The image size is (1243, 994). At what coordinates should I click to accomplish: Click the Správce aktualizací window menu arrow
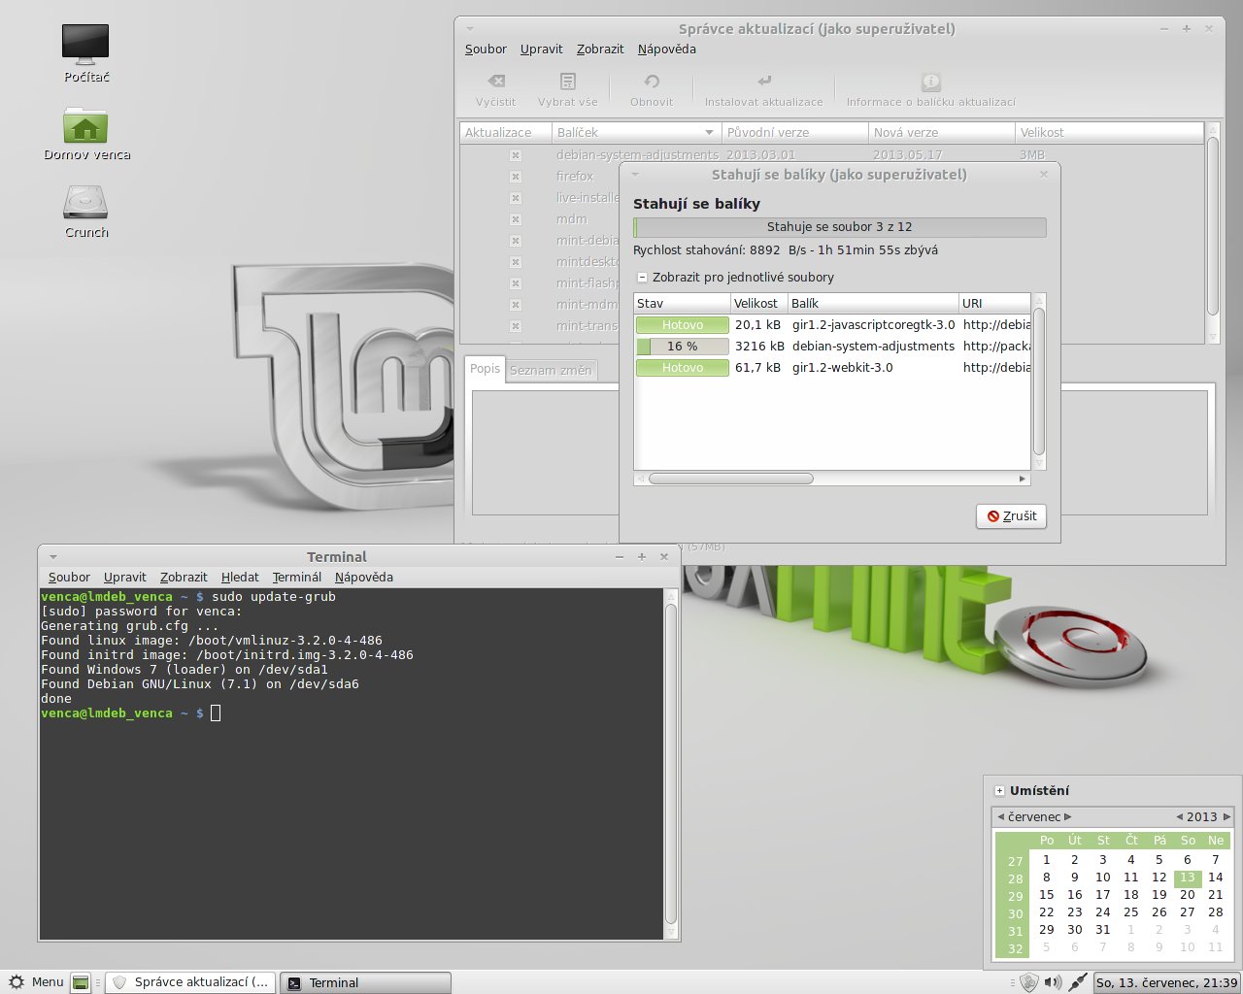470,29
